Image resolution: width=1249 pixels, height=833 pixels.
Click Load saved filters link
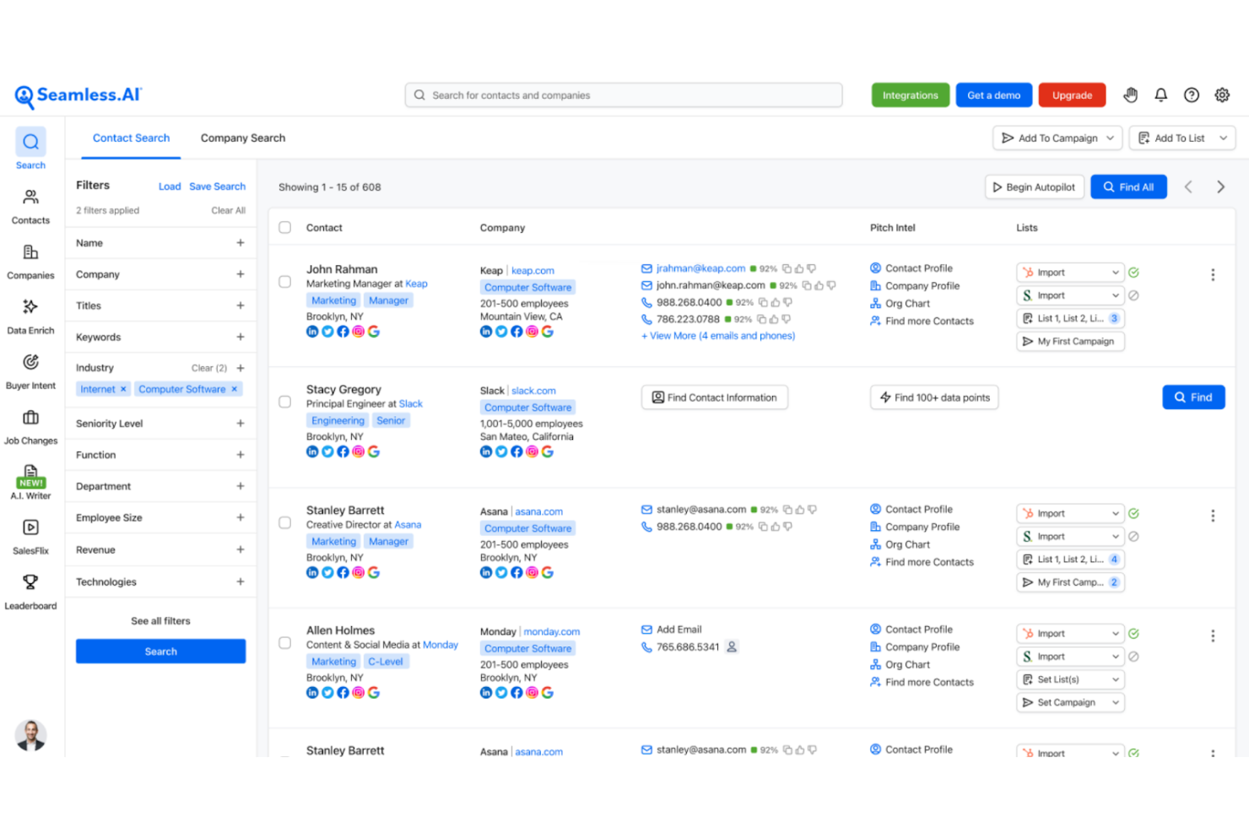point(170,187)
